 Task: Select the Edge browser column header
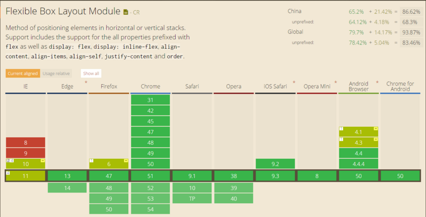tap(67, 86)
